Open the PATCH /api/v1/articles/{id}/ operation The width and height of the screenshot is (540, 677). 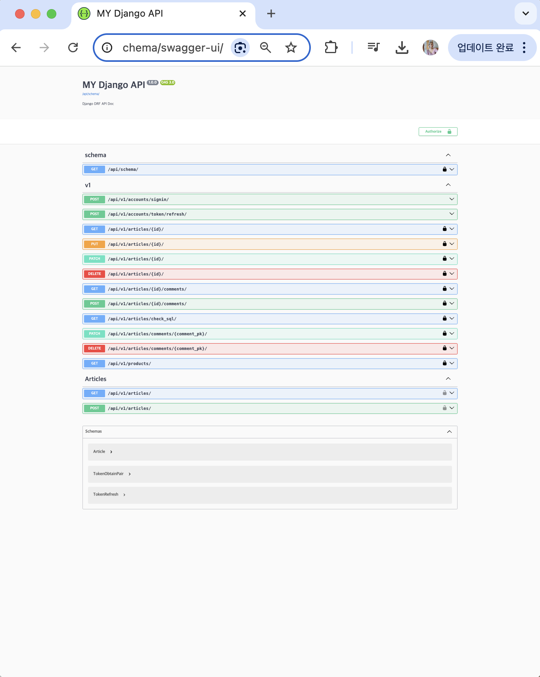[270, 259]
